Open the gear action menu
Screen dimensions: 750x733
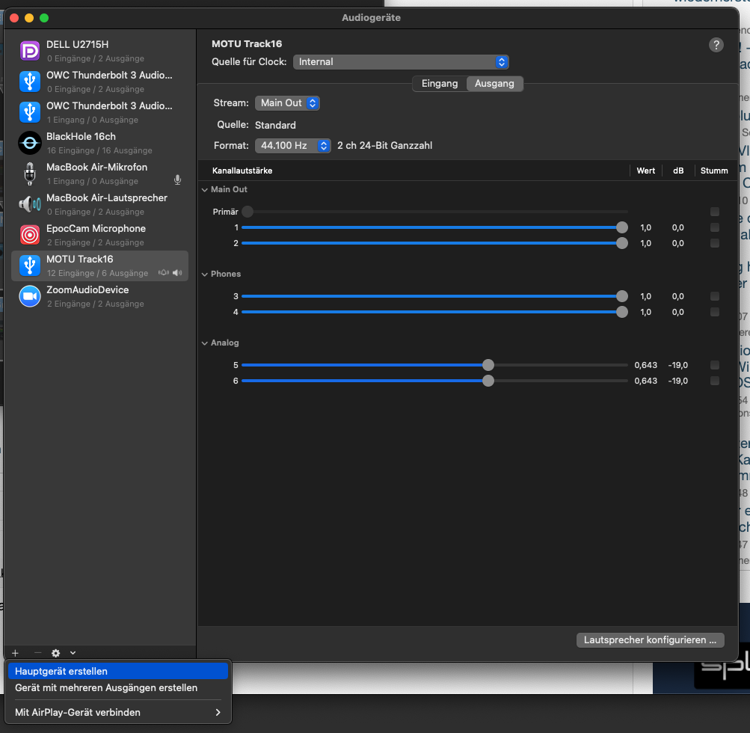pos(55,653)
